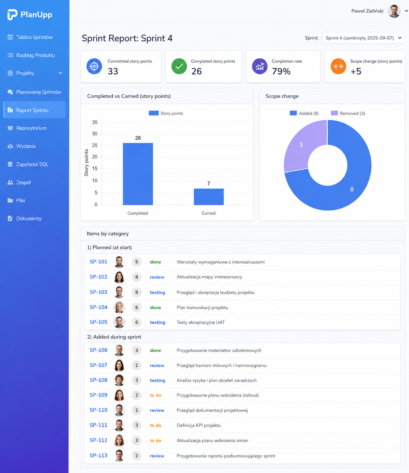The height and width of the screenshot is (473, 409).
Task: Click the Removed donut segment labeled 3
Action: [x=301, y=145]
